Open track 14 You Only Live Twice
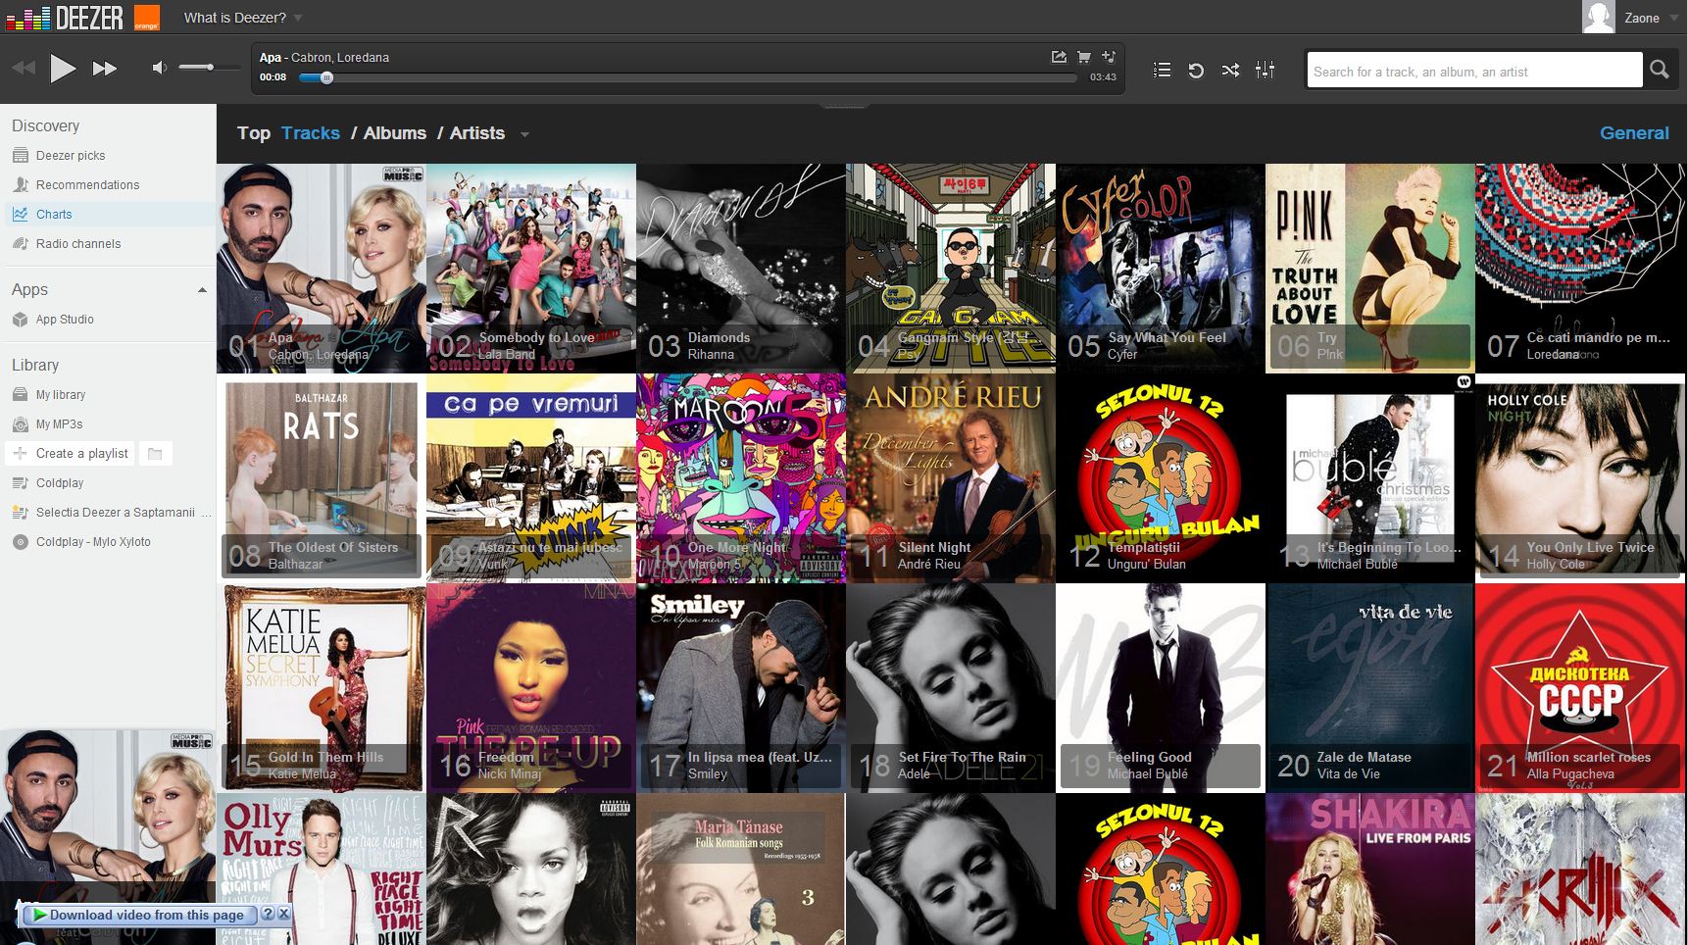1688x945 pixels. pyautogui.click(x=1580, y=478)
